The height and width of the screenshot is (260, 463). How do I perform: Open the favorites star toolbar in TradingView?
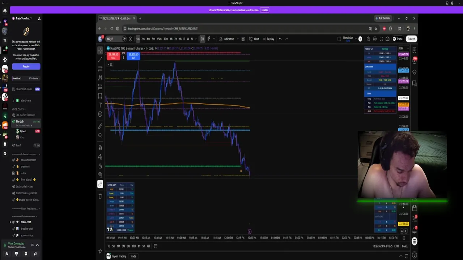point(100,251)
